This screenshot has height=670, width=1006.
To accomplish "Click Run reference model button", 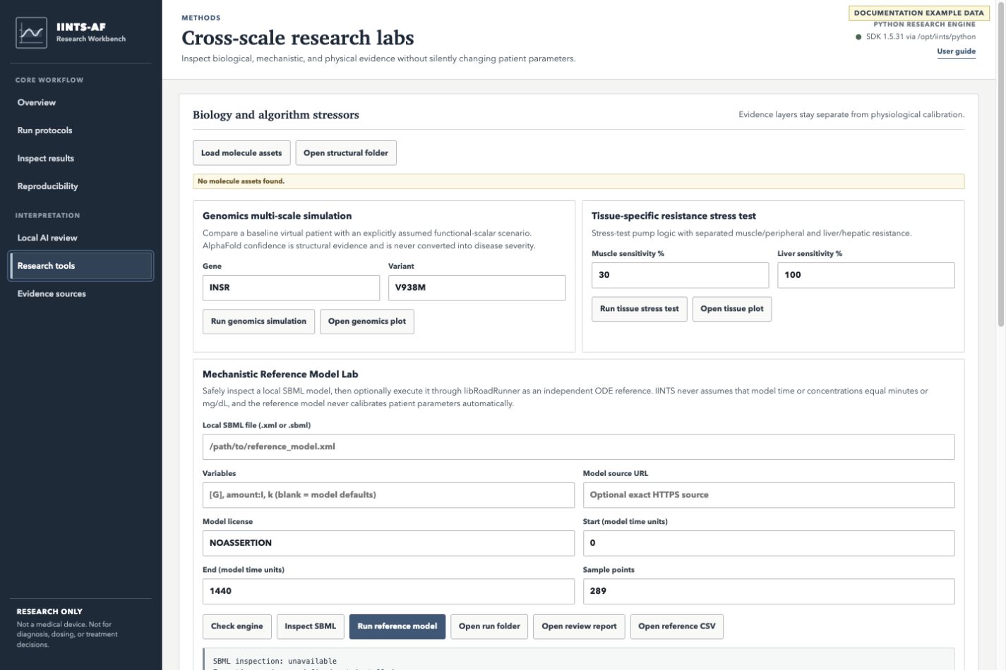I will pos(397,626).
